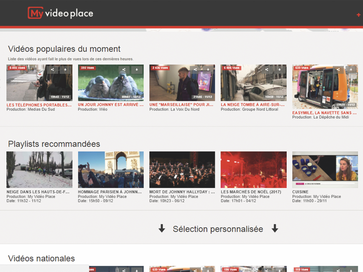Image resolution: width=363 pixels, height=272 pixels.
Task: Download the Easymile navette video
Action: [x=351, y=70]
